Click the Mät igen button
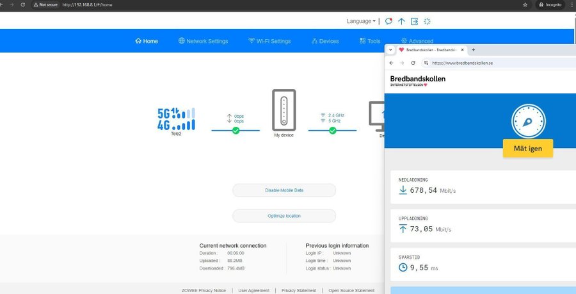This screenshot has height=294, width=576. point(527,149)
